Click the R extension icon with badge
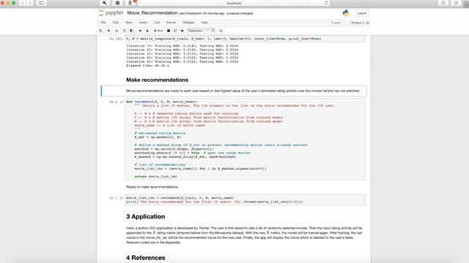 [130, 3]
